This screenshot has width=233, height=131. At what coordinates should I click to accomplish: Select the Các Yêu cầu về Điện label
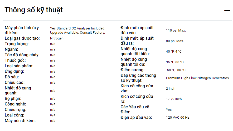coord(135,109)
